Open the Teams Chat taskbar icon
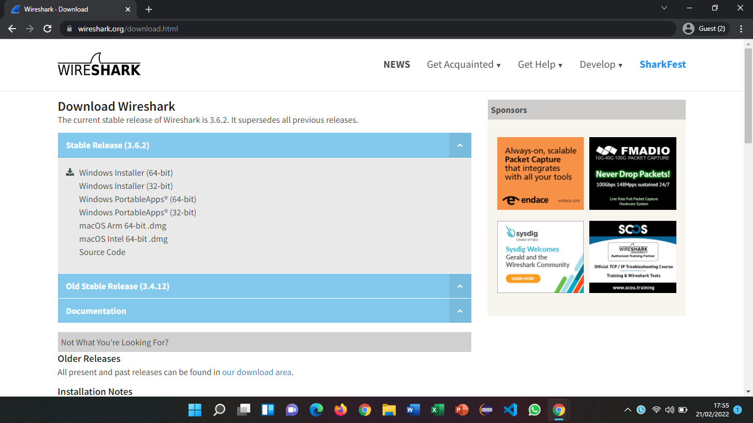 tap(292, 410)
